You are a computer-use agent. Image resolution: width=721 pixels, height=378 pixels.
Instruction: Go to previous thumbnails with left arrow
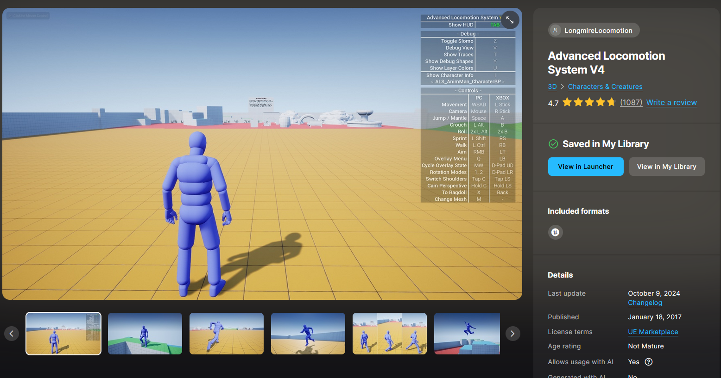pos(12,334)
